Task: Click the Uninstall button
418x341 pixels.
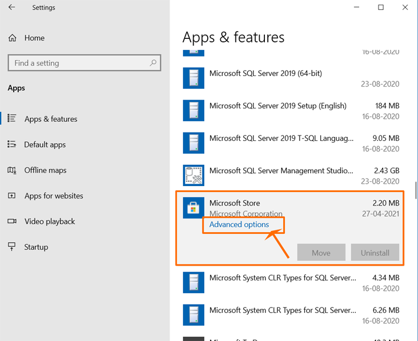Action: [x=375, y=252]
